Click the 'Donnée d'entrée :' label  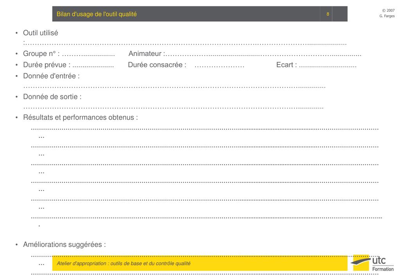(51, 76)
